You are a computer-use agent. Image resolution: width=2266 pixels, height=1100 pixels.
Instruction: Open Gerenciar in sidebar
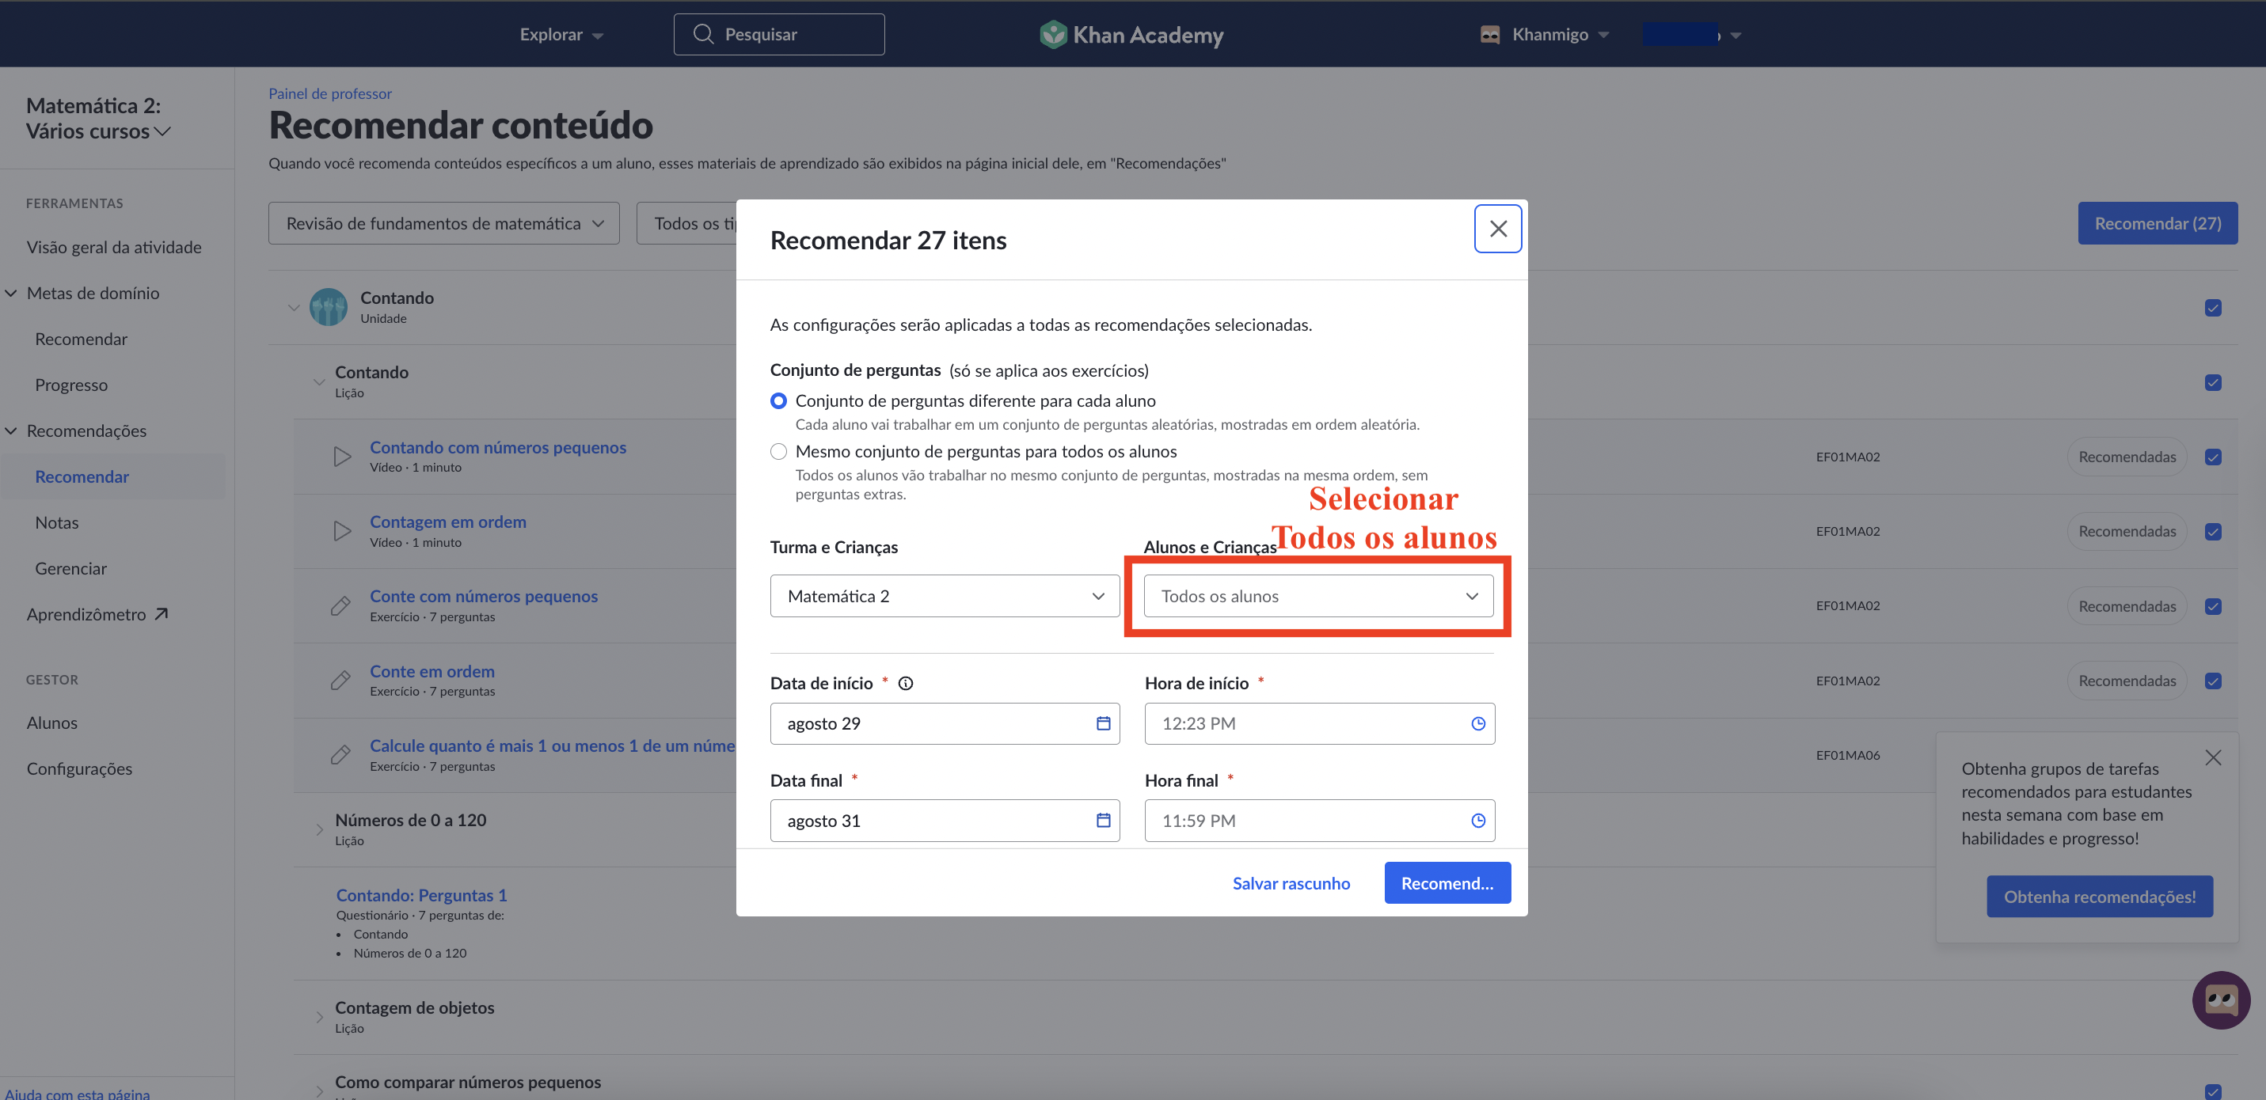(x=70, y=568)
